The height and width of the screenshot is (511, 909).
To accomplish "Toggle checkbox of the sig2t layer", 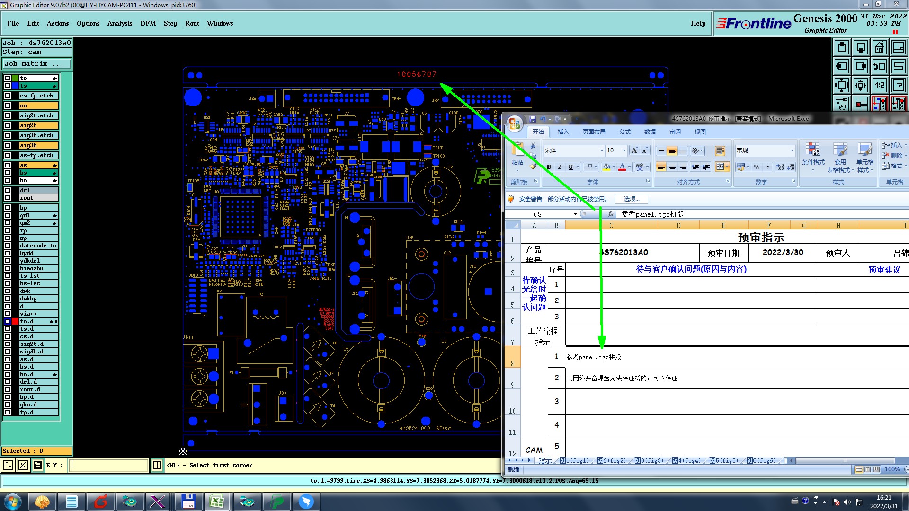I will click(8, 125).
